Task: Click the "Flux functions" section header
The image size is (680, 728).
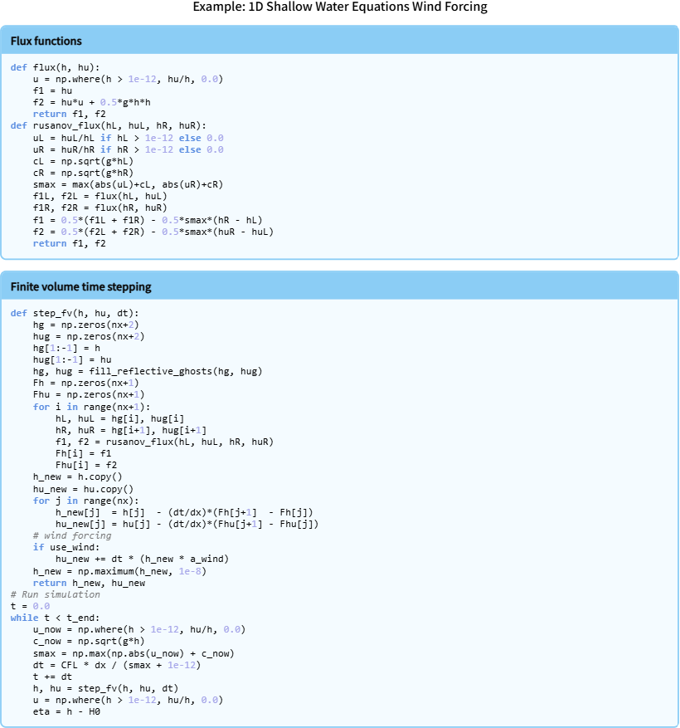Action: 46,41
